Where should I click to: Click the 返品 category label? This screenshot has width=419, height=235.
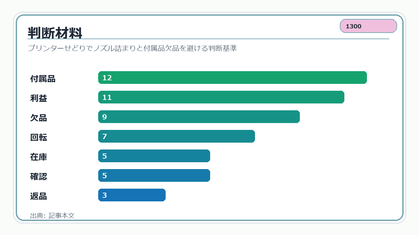[39, 196]
